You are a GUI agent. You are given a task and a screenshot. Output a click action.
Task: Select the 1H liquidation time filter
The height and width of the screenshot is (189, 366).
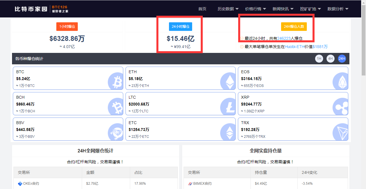coord(319,59)
